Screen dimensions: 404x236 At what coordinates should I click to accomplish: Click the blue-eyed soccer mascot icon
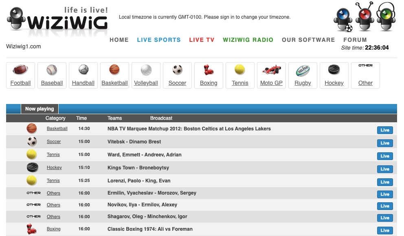(343, 20)
